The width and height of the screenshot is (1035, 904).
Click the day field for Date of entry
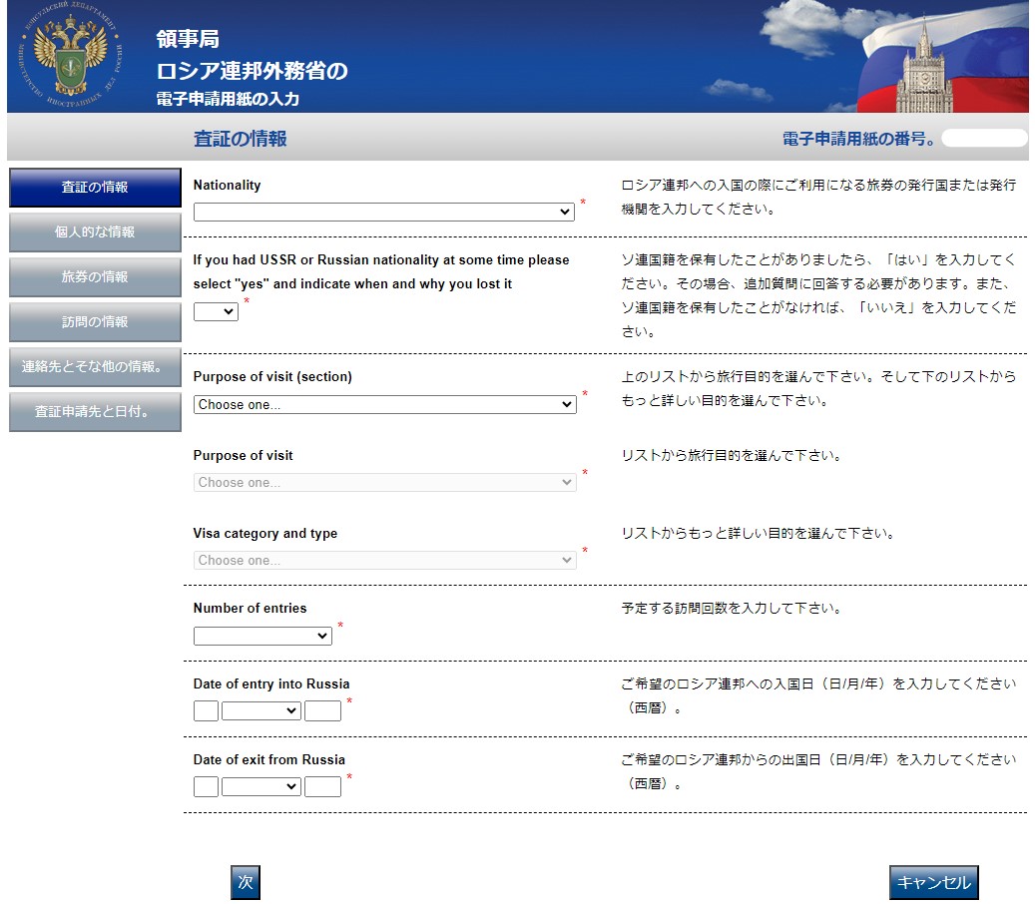tap(206, 710)
